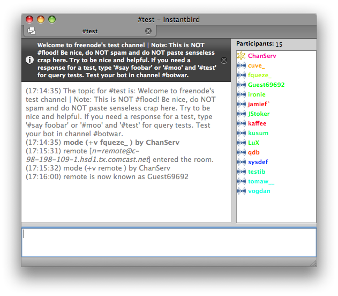Click in the message input box
This screenshot has width=338, height=296.
click(169, 242)
